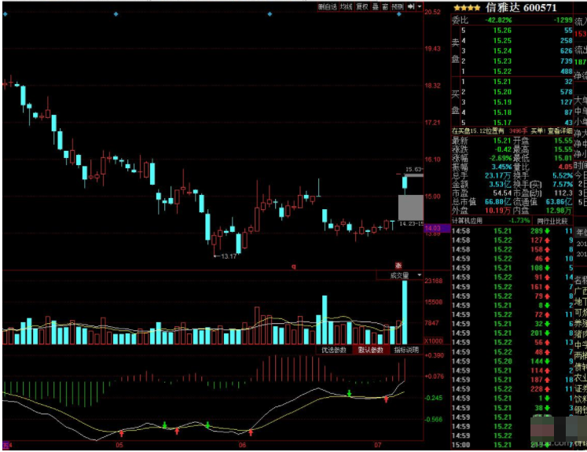This screenshot has width=587, height=452.
Task: Select sell level 2 price 15.23
Action: click(502, 61)
